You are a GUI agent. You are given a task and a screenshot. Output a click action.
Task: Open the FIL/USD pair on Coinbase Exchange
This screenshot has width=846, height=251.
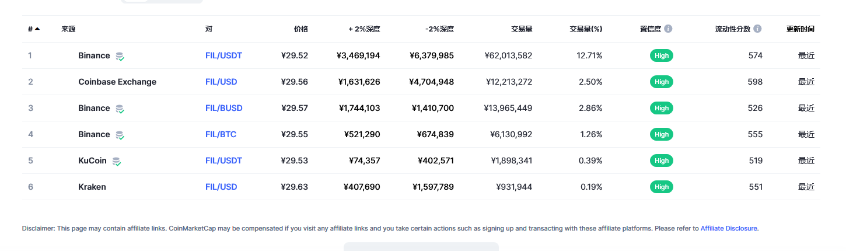[x=221, y=82]
